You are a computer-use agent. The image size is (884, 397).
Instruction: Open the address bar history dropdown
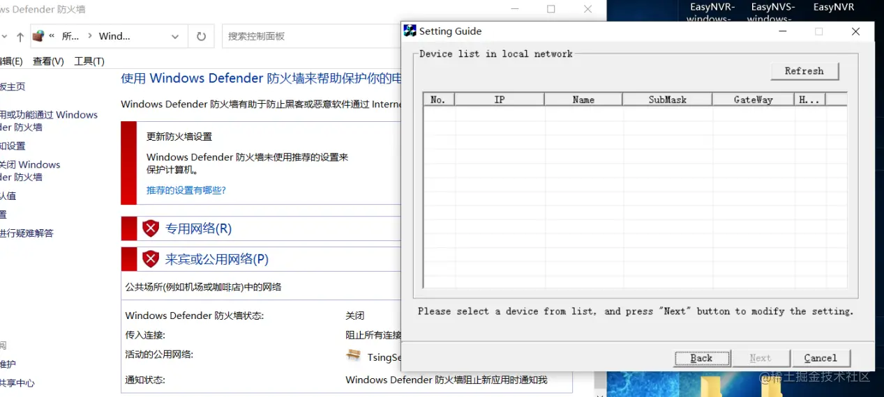174,36
